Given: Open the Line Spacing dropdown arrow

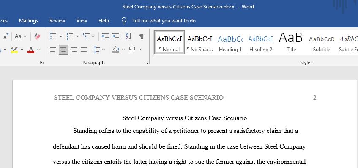Looking at the screenshot, I should click(104, 50).
